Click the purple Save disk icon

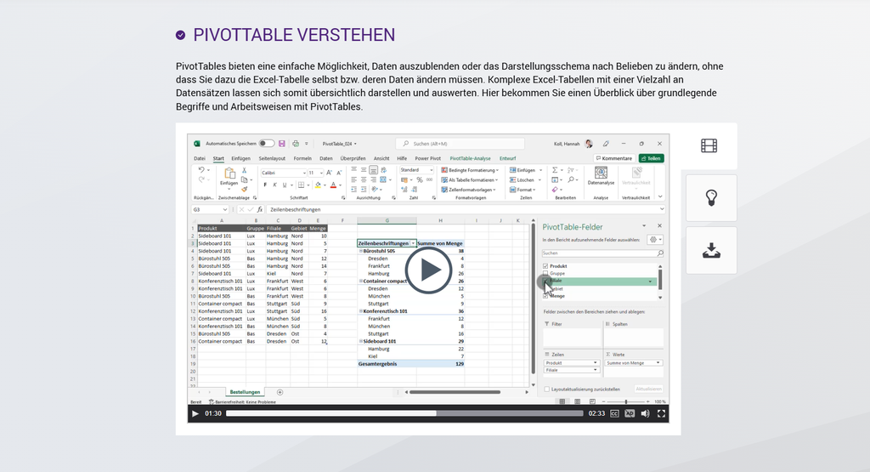click(x=282, y=143)
